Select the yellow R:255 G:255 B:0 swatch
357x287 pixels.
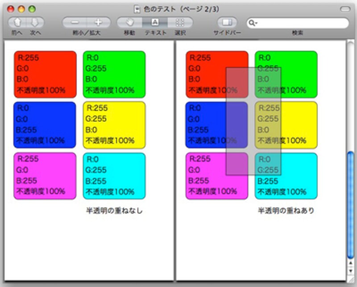114,124
